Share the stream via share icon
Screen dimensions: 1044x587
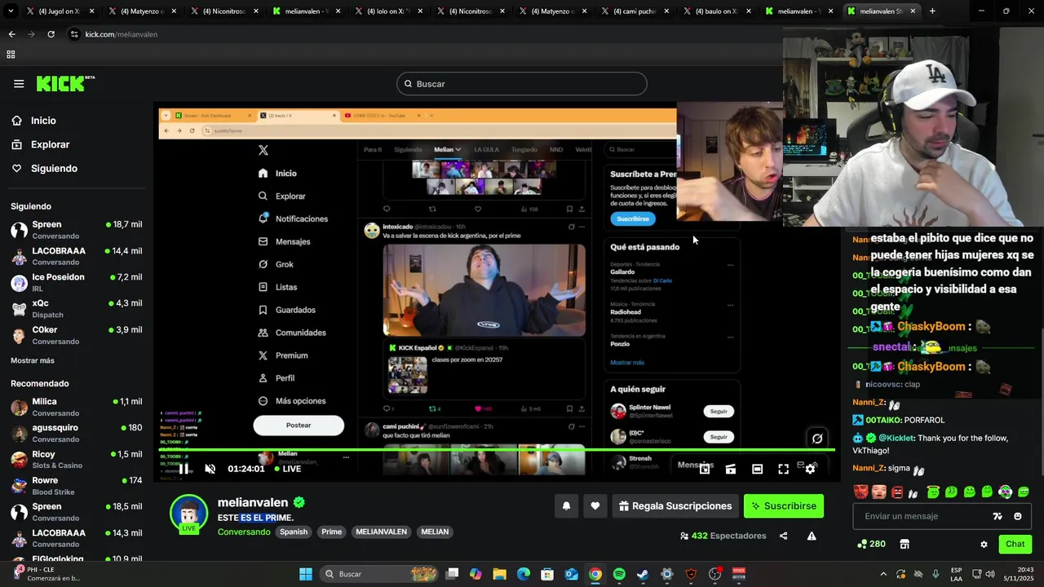[x=783, y=536]
